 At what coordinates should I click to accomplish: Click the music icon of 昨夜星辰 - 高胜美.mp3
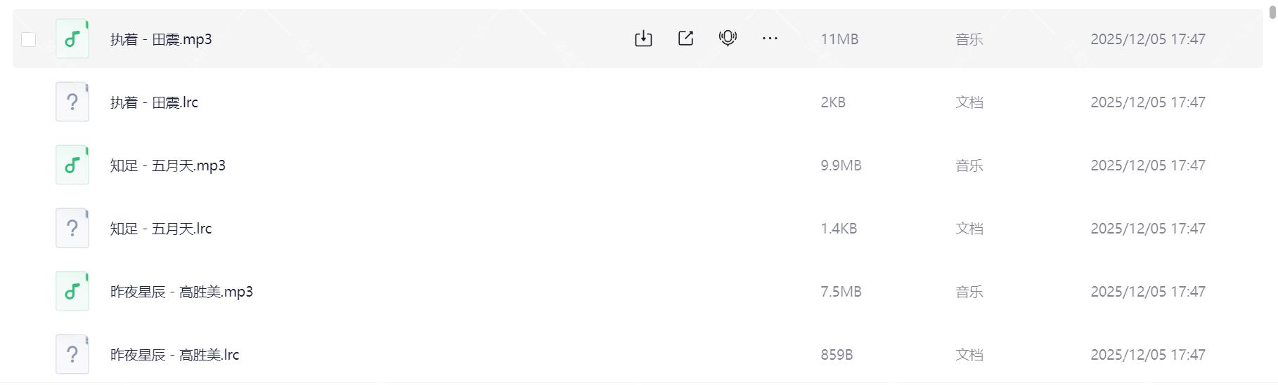coord(72,291)
